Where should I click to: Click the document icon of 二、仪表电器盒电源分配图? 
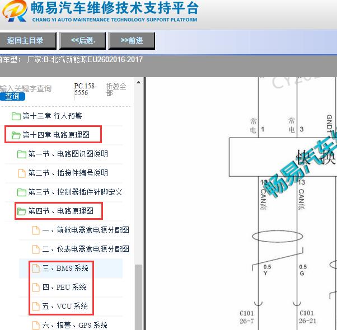(x=36, y=249)
